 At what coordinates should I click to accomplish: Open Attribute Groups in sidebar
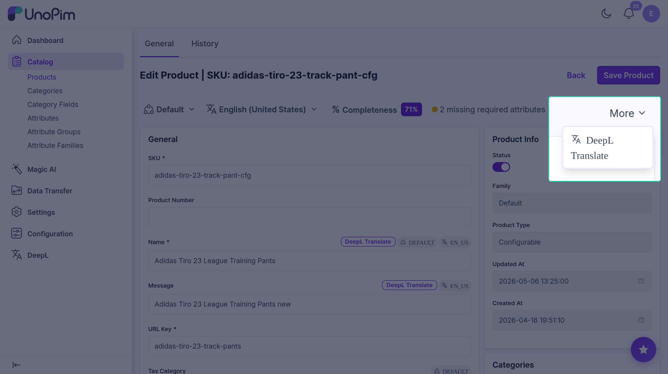click(54, 132)
